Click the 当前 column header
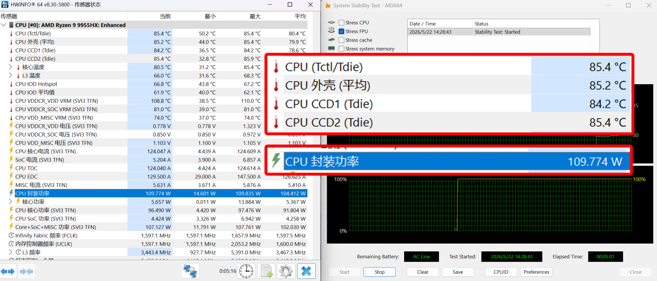 pos(150,16)
